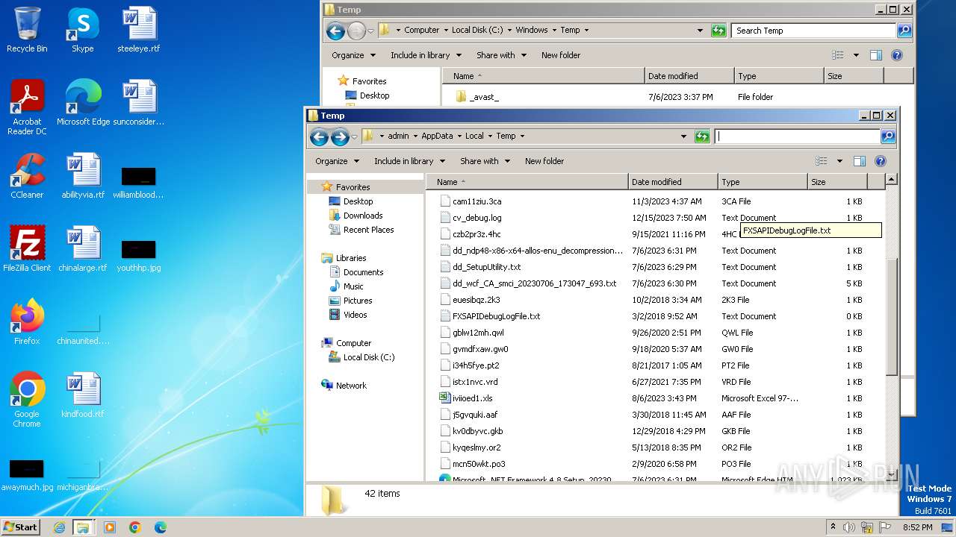Open Google Chrome desktop shortcut
Screen dimensions: 956x537
tap(27, 400)
